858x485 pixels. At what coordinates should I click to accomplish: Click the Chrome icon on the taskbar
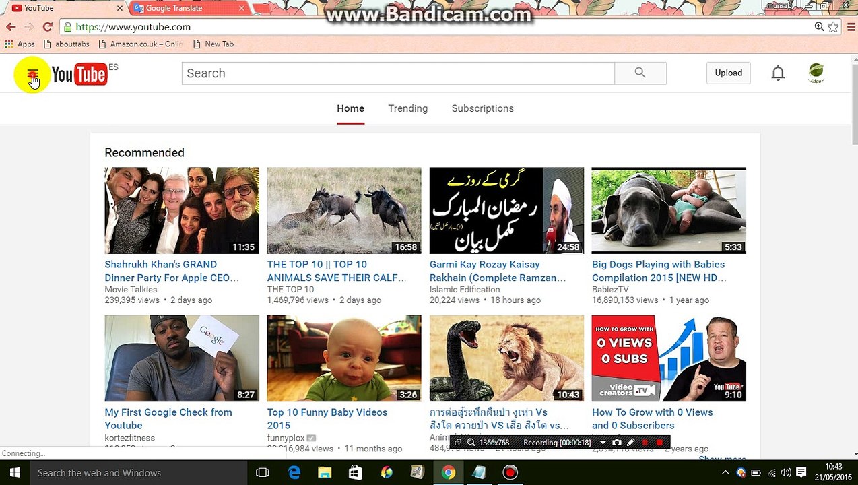[x=448, y=473]
